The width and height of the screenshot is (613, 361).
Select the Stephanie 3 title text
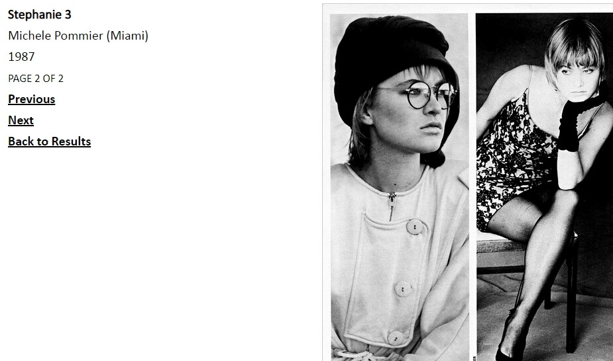pyautogui.click(x=40, y=15)
